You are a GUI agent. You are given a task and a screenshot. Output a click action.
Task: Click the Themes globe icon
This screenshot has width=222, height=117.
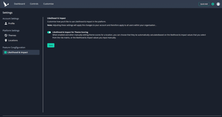[x=6, y=35]
